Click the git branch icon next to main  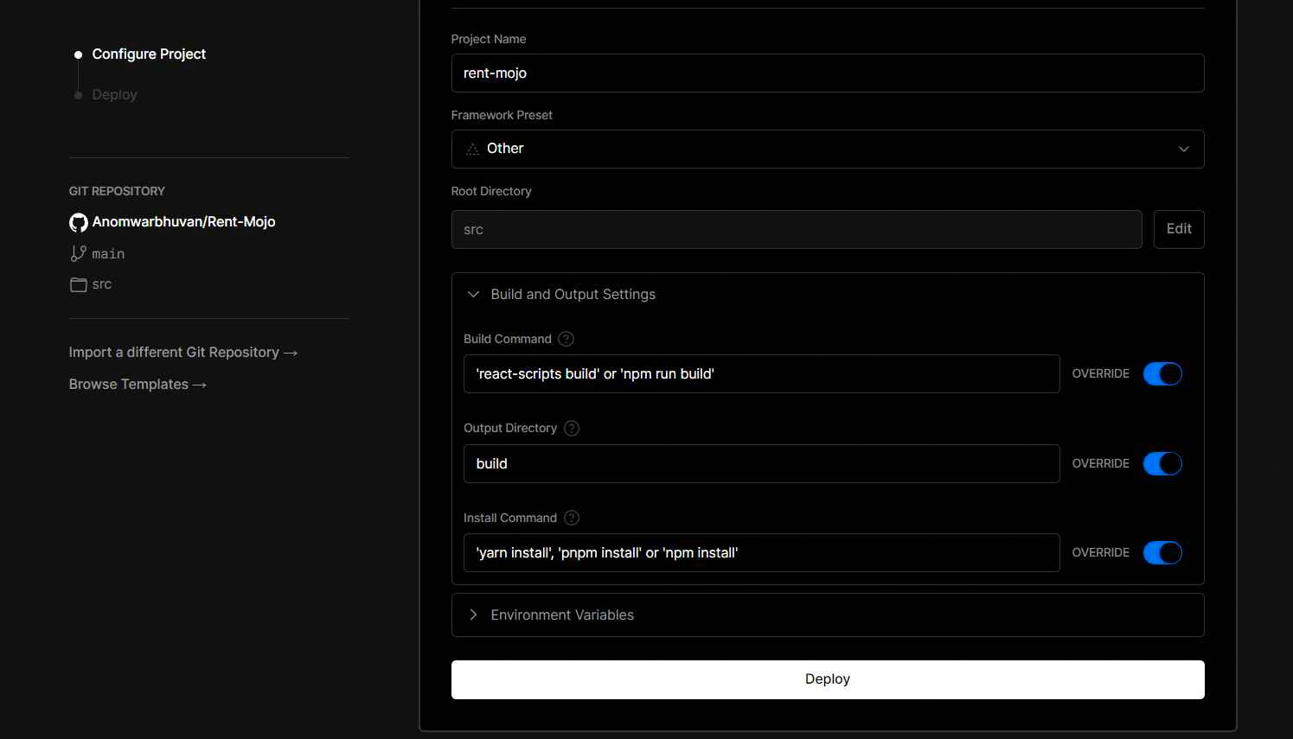[x=78, y=253]
